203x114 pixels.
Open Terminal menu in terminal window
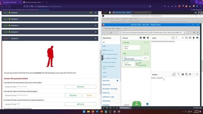(125, 19)
